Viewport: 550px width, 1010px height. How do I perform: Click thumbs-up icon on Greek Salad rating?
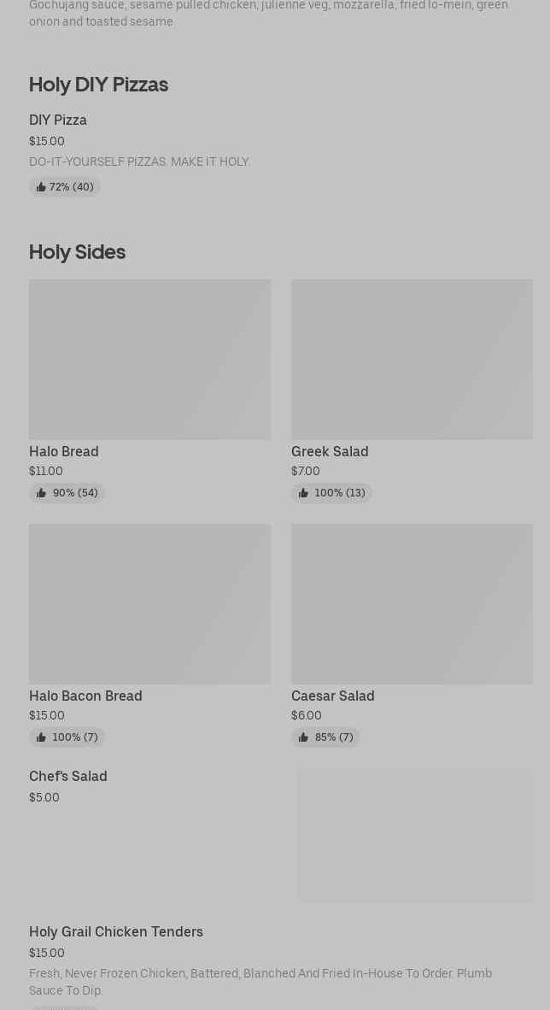(303, 493)
